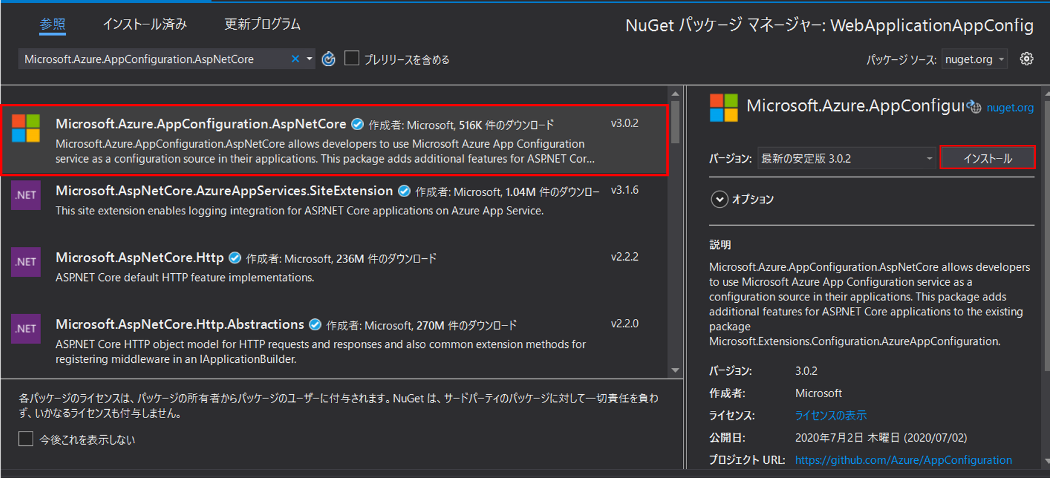The image size is (1050, 478).
Task: Open the nuget.org package source dropdown
Action: [975, 59]
